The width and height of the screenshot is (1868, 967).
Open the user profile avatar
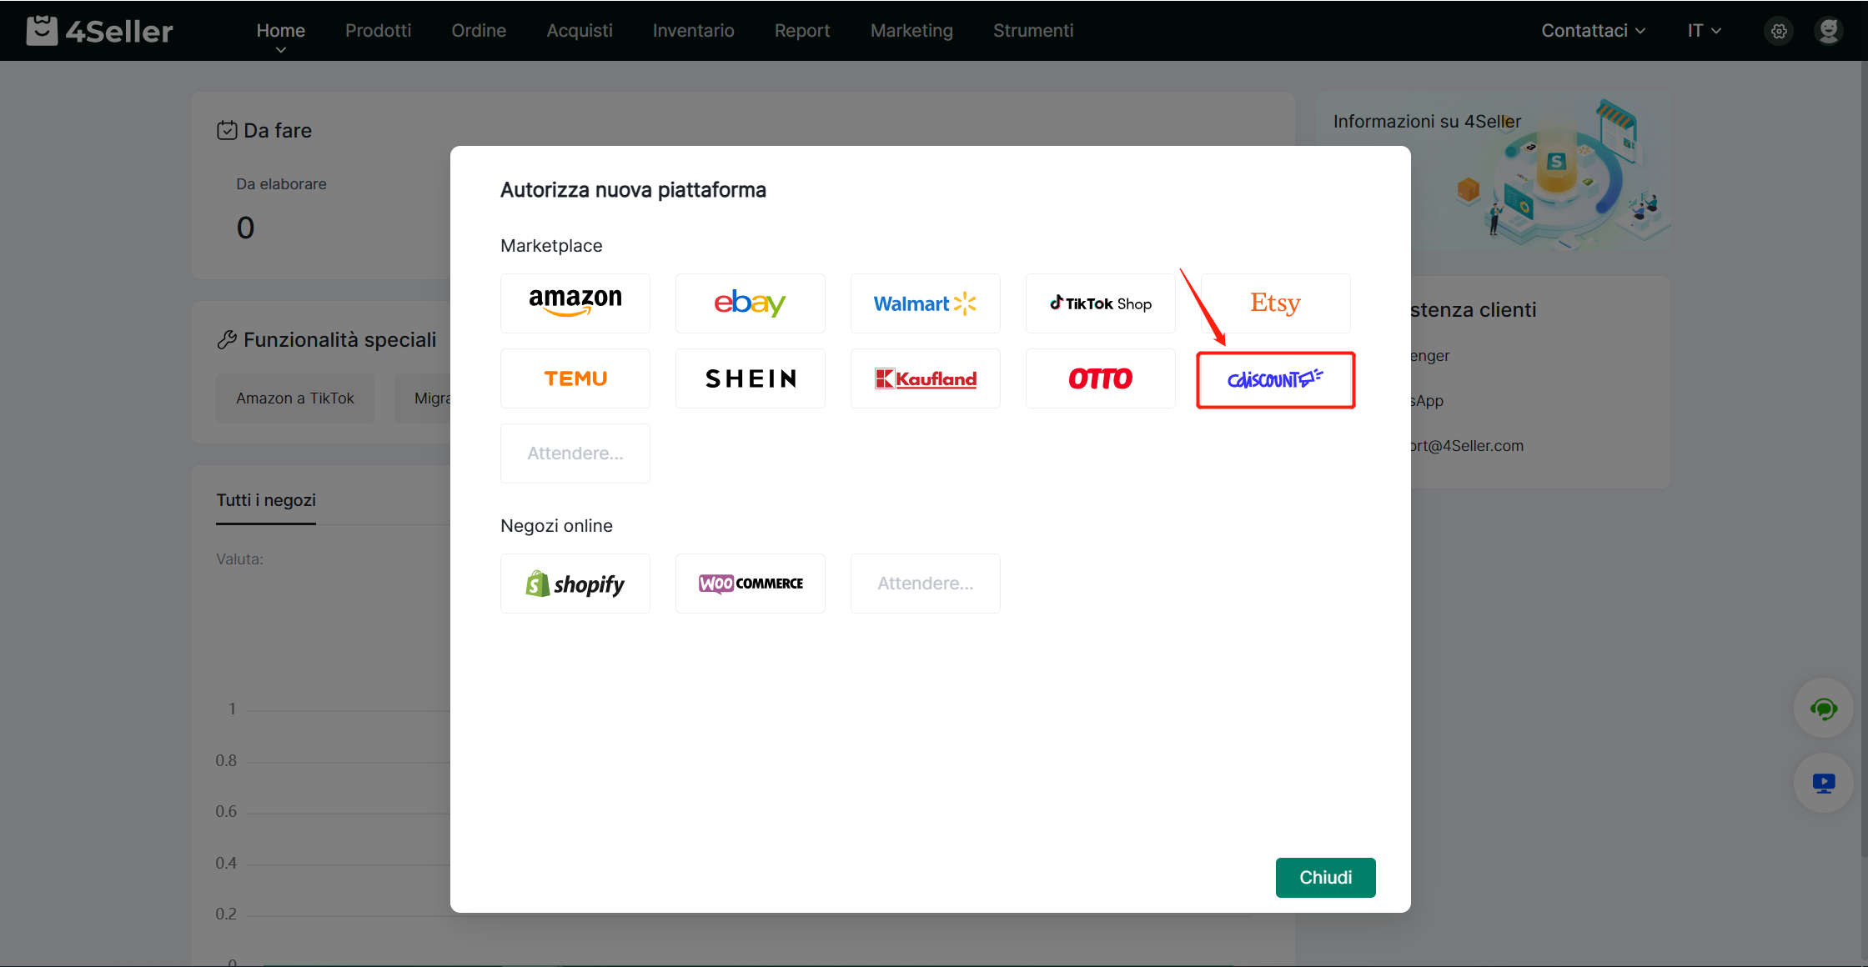pyautogui.click(x=1829, y=31)
